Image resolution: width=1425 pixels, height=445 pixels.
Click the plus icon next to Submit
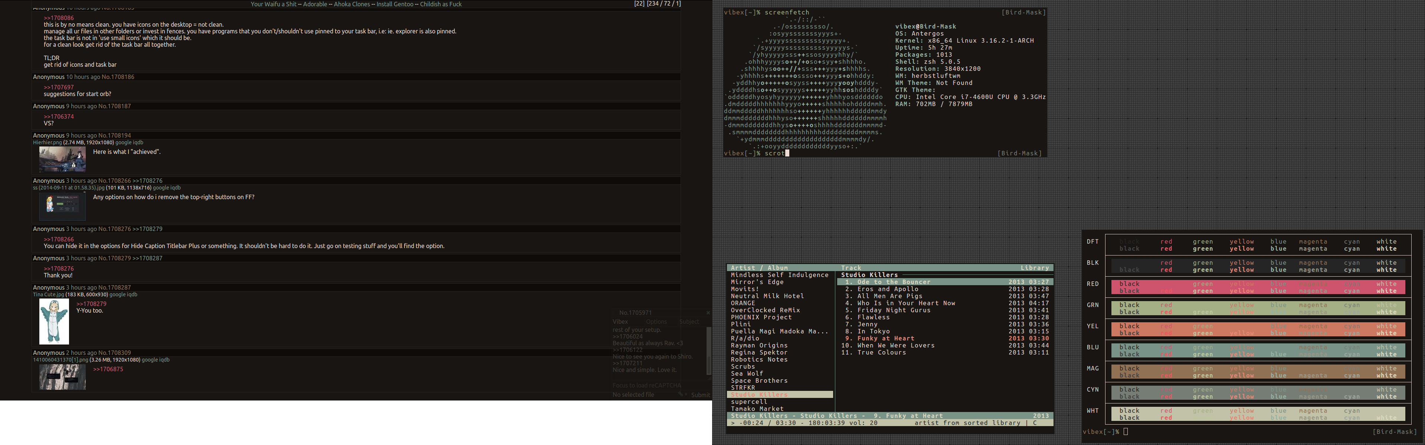tap(686, 395)
